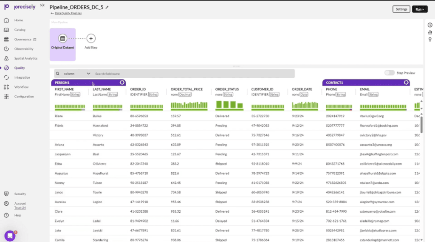The width and height of the screenshot is (435, 242).
Task: Select the Original Dataset node icon
Action: coord(62,38)
